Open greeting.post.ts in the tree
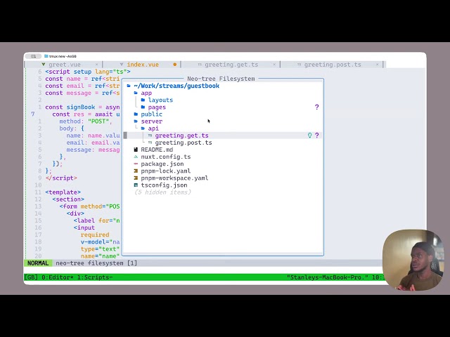The height and width of the screenshot is (337, 450). [x=184, y=143]
